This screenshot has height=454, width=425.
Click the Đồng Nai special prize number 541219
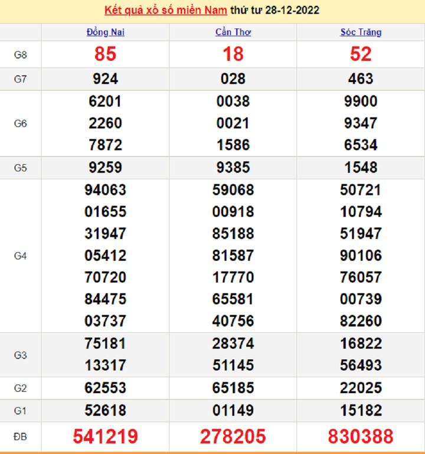[x=105, y=436]
